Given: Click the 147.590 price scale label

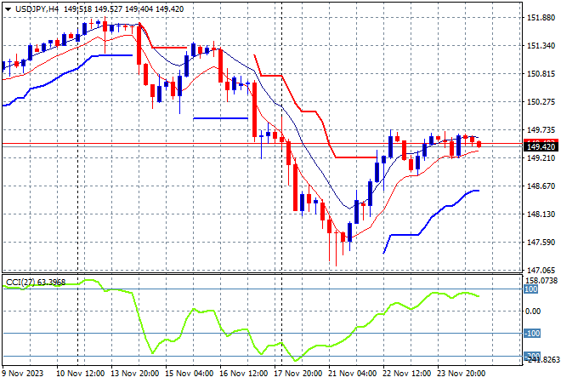Looking at the screenshot, I should (x=541, y=243).
